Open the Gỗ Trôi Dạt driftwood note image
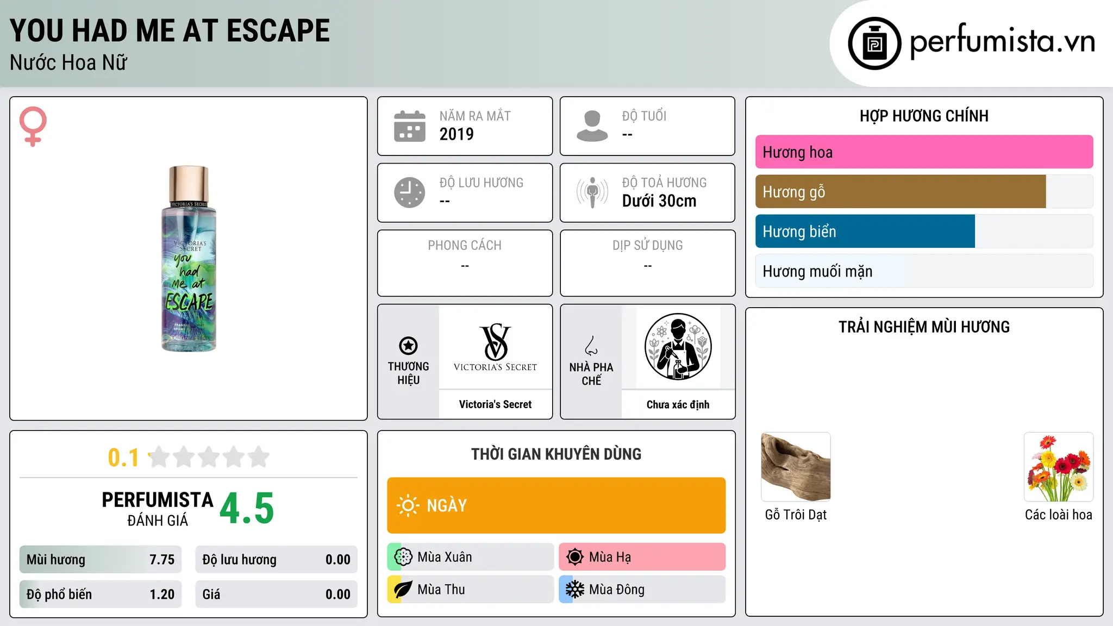 point(796,467)
